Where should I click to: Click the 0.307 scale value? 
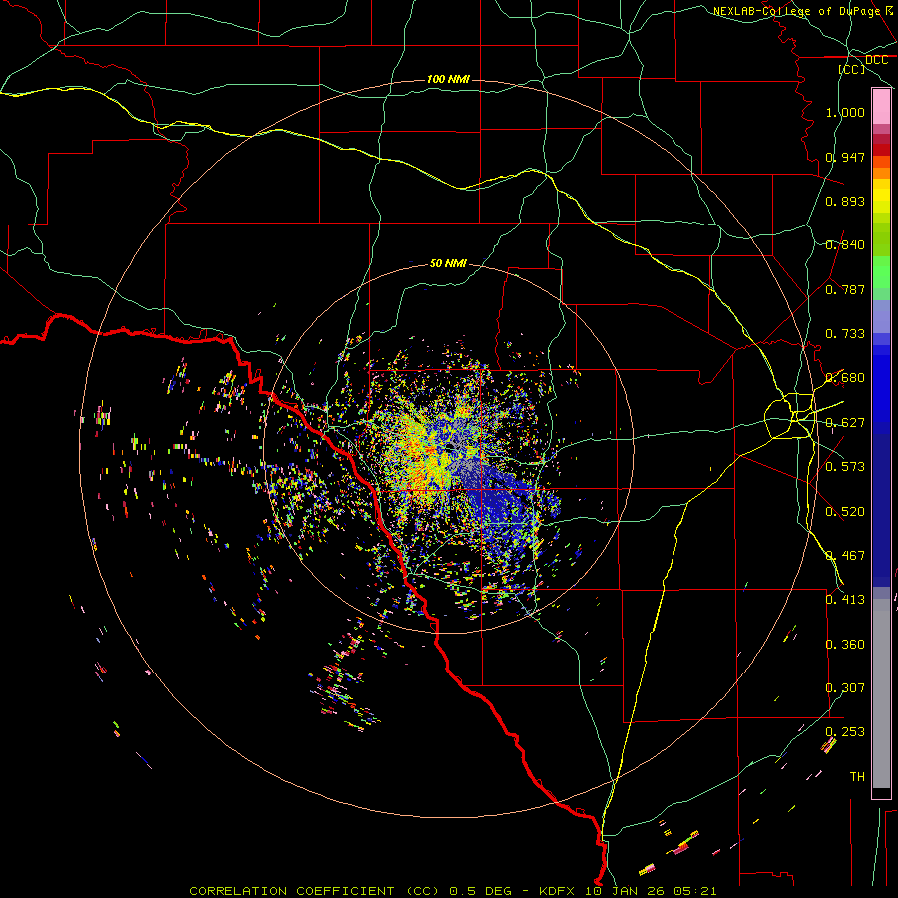pyautogui.click(x=845, y=688)
